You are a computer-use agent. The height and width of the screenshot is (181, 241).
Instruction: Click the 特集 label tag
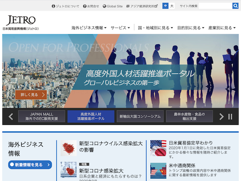click(x=84, y=164)
